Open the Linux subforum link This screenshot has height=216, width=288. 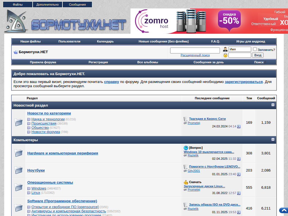[36, 193]
